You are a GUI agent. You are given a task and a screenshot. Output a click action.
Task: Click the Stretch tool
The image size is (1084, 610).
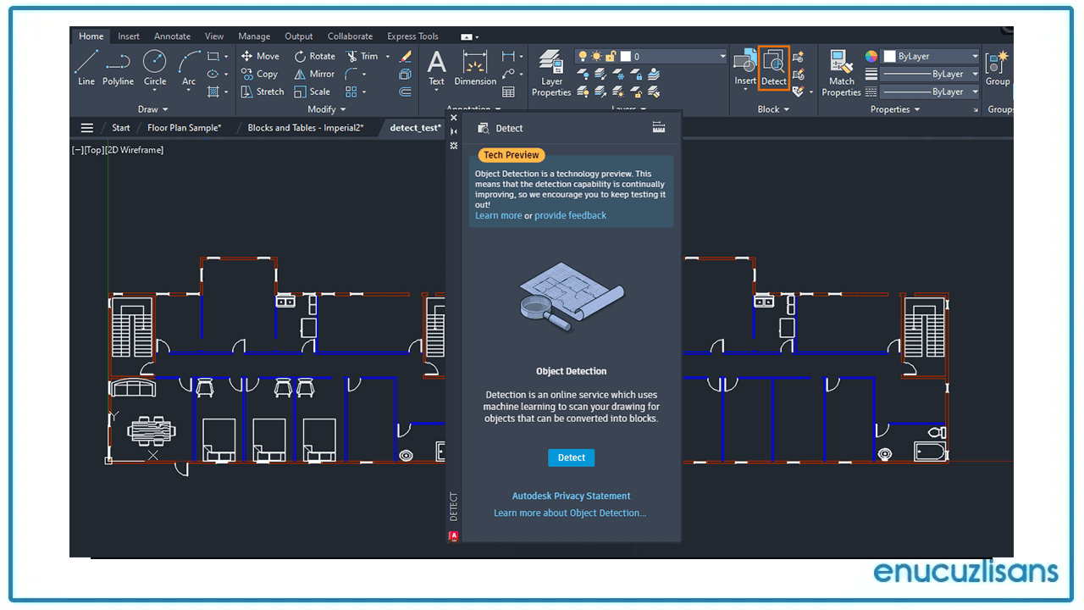(263, 91)
